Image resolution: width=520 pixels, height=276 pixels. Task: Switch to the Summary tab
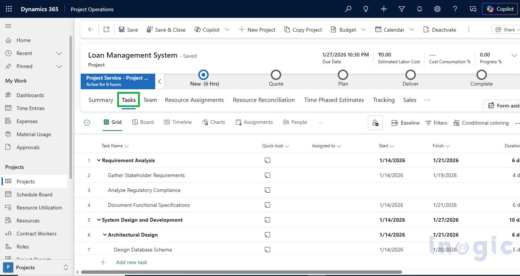point(100,100)
